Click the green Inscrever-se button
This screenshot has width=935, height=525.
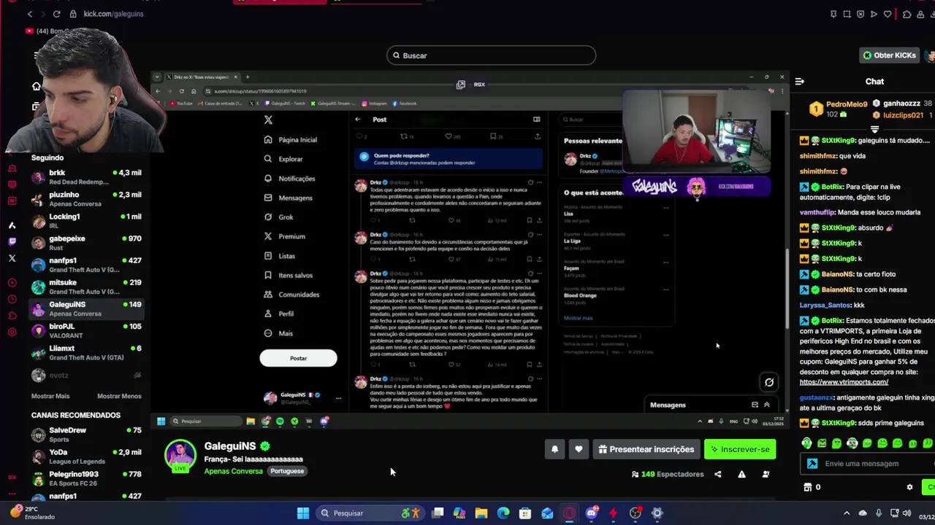click(x=740, y=449)
